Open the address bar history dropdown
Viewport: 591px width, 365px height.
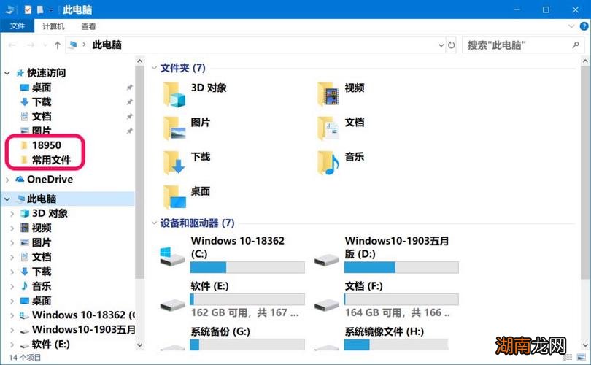coord(441,45)
